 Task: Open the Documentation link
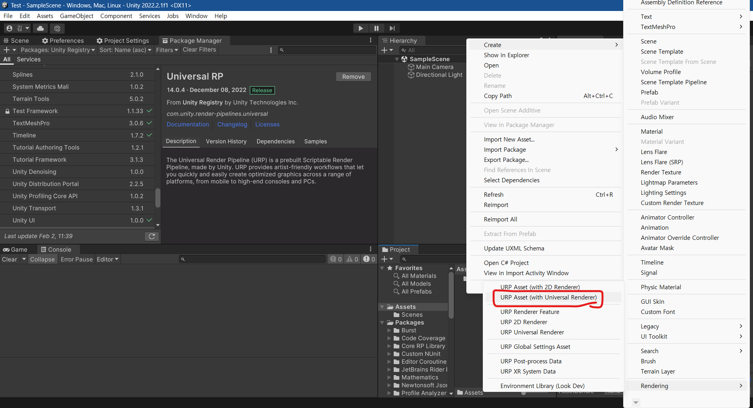tap(188, 124)
